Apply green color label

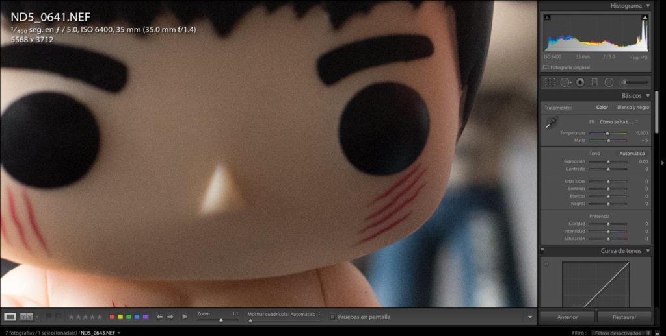tap(129, 317)
